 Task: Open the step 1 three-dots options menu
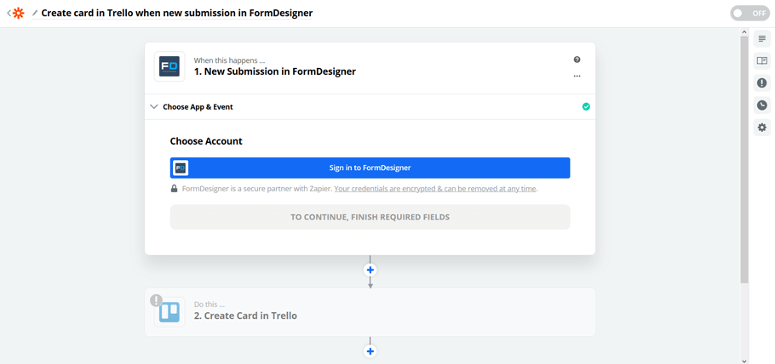point(577,76)
